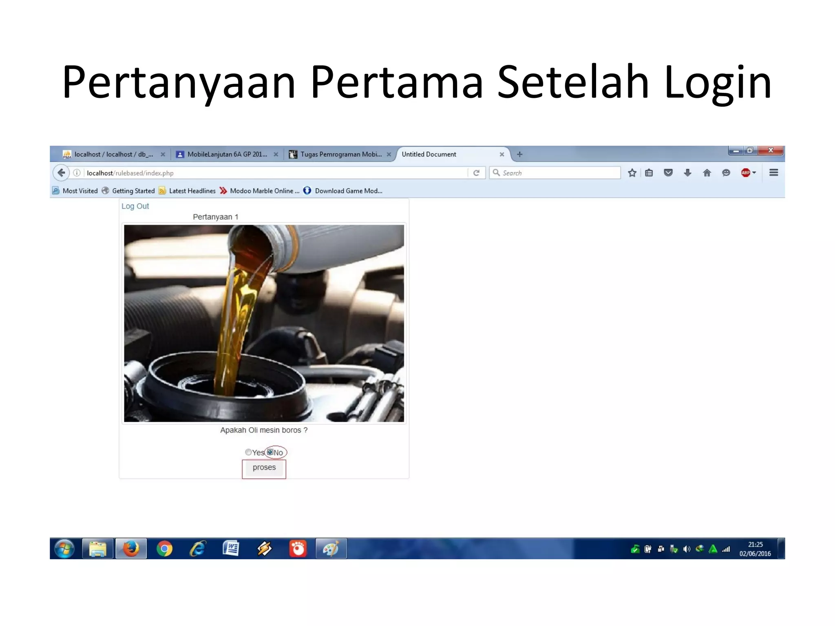The width and height of the screenshot is (835, 626).
Task: Open Google Chrome from the taskbar
Action: (x=164, y=549)
